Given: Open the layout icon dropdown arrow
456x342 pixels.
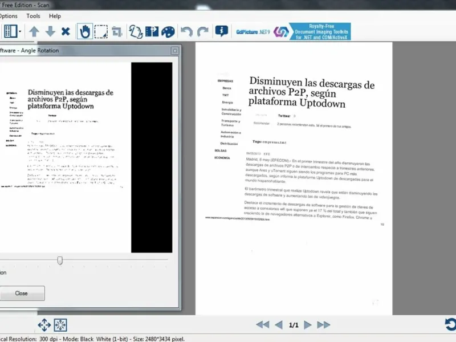Looking at the screenshot, I should [x=20, y=31].
